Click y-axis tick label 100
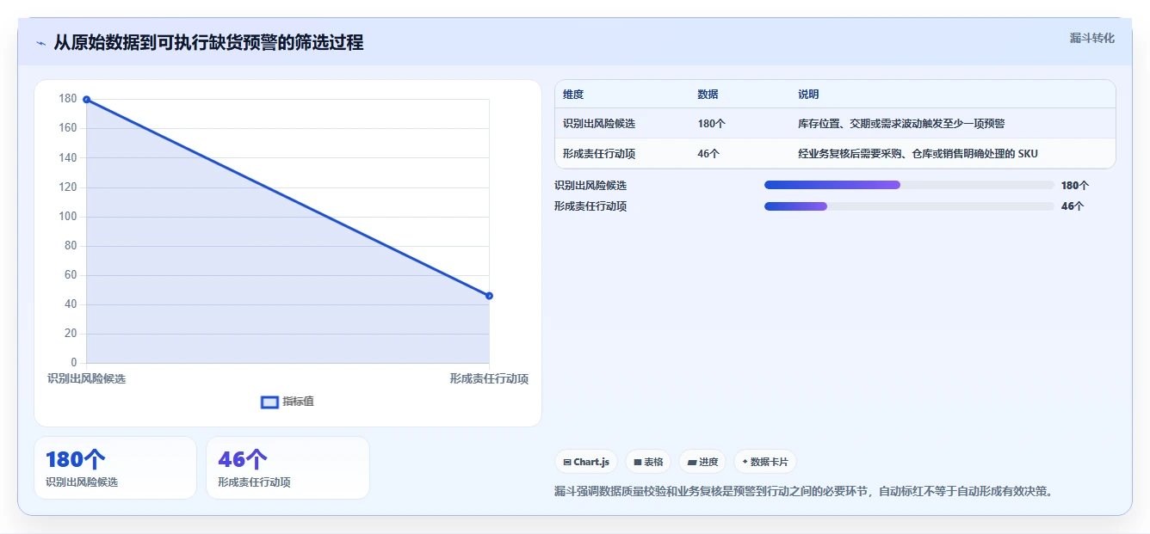 coord(68,217)
